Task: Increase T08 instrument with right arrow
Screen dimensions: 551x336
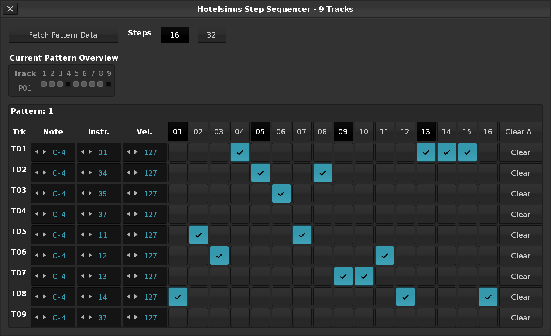Action: (90, 296)
